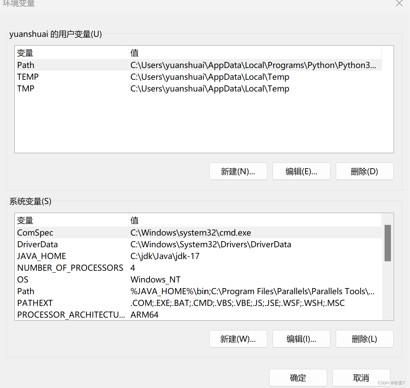The height and width of the screenshot is (388, 410).
Task: Click the ARM64 value cell
Action: coord(144,315)
